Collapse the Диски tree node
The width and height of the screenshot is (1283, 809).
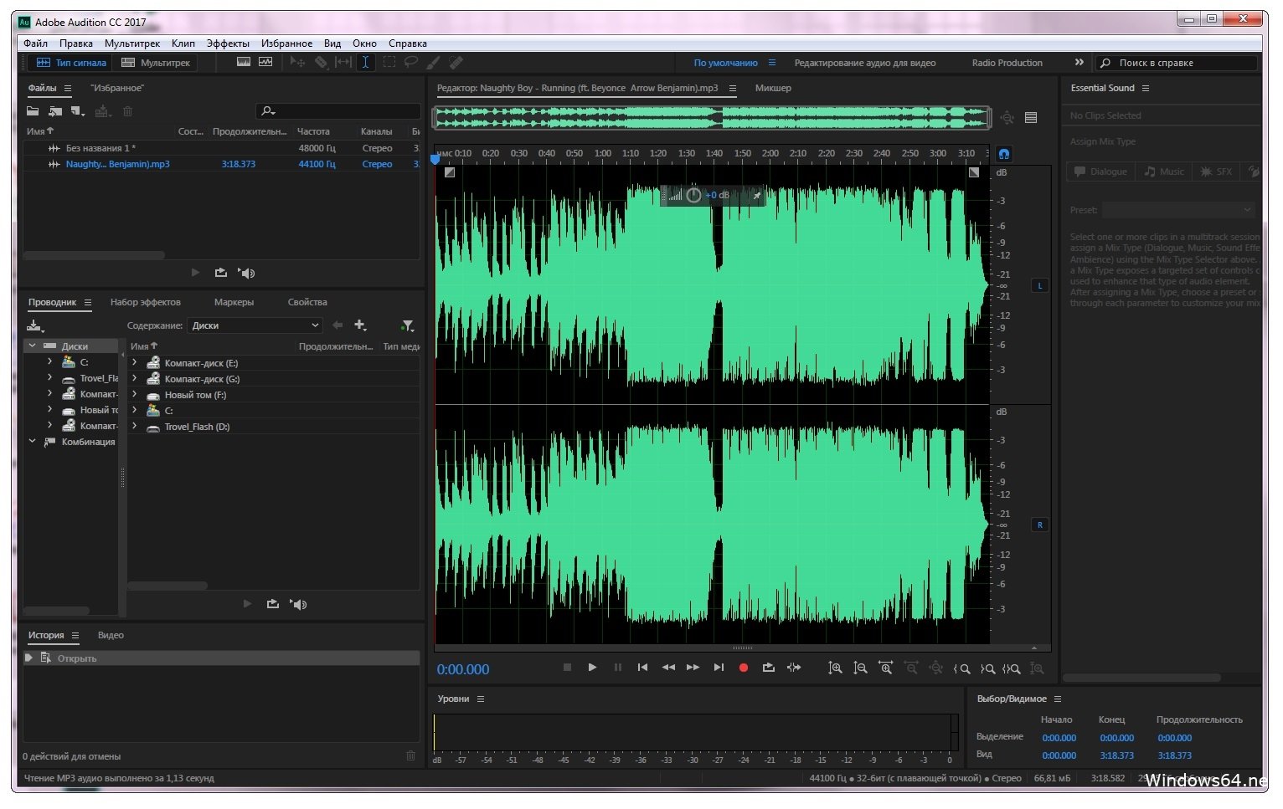point(33,346)
